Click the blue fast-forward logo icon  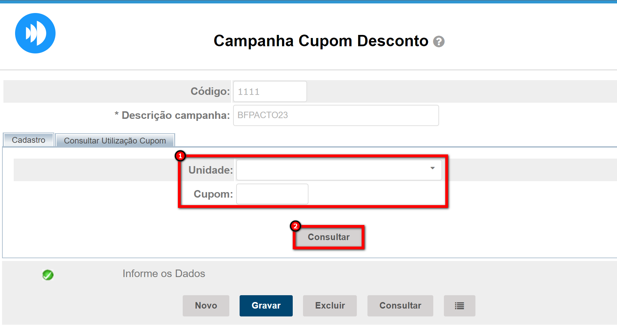pyautogui.click(x=35, y=33)
